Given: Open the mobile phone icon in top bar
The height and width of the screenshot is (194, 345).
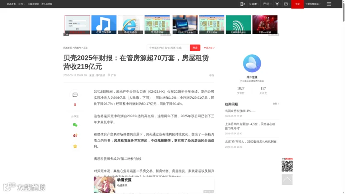Looking at the screenshot, I should pyautogui.click(x=243, y=4).
